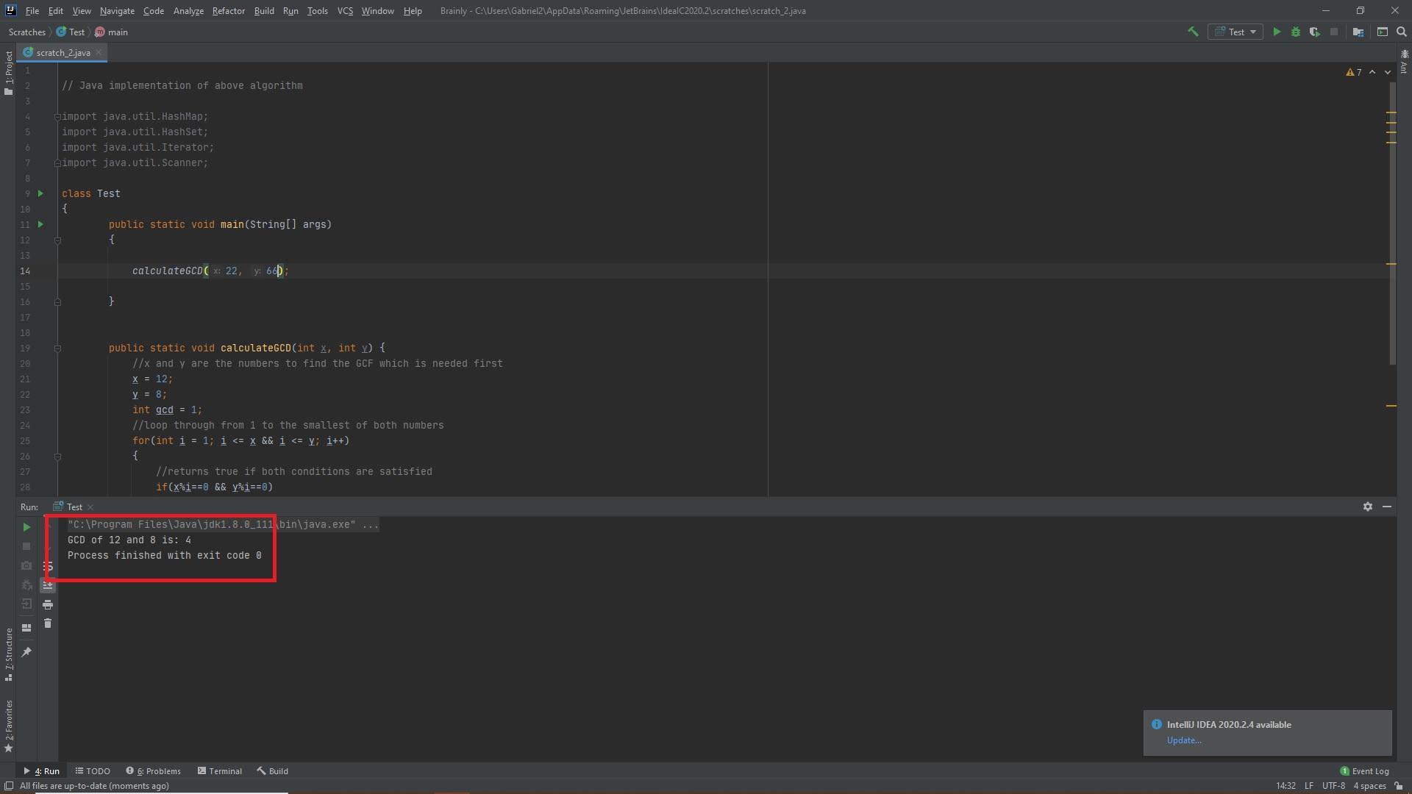The width and height of the screenshot is (1412, 794).
Task: Toggle soft-wrap in Run console
Action: pos(48,566)
